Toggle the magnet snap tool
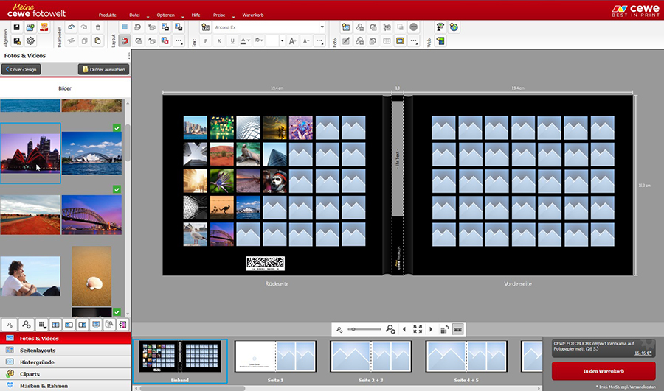Image resolution: width=664 pixels, height=391 pixels. tap(124, 41)
